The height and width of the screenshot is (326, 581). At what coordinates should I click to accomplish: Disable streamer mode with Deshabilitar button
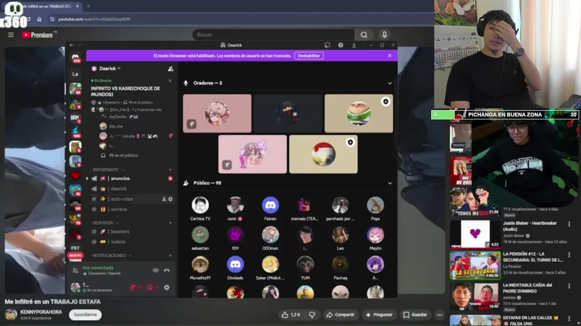pos(309,56)
